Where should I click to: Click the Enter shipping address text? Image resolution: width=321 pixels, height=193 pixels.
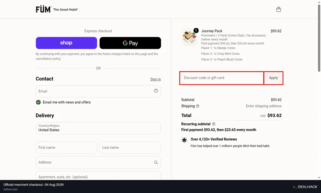(x=264, y=106)
